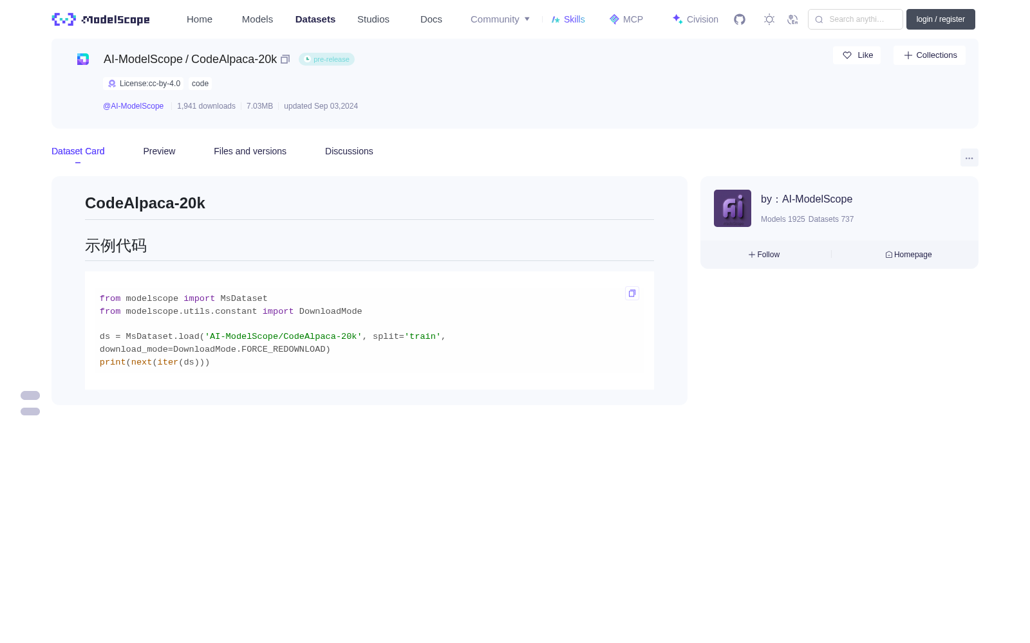
Task: Expand the Community dropdown menu
Action: 500,19
